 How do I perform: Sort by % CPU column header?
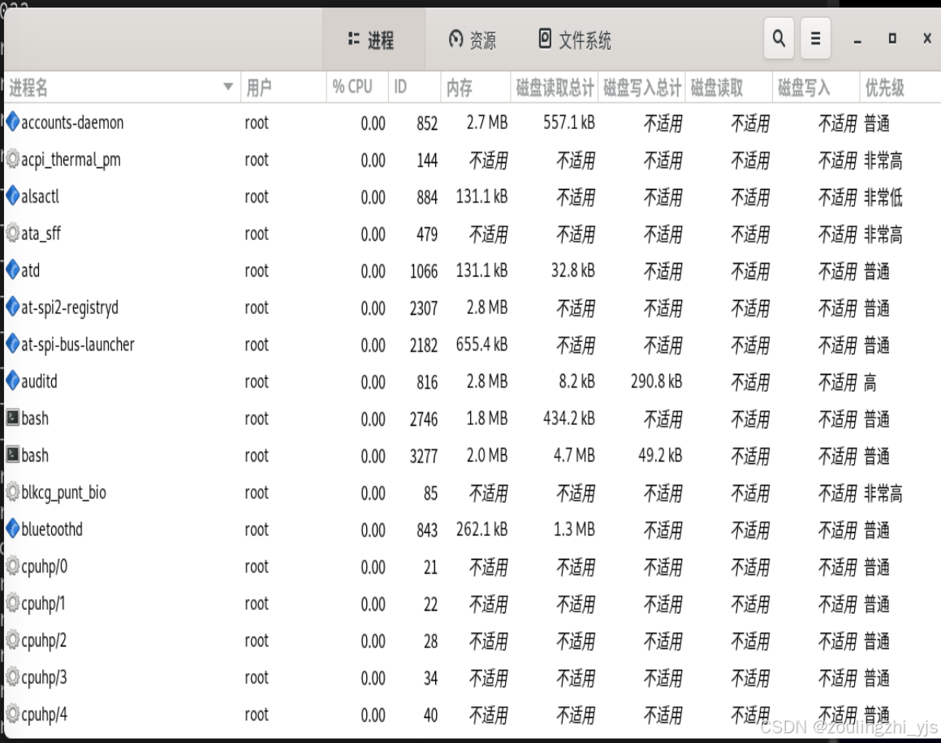[358, 88]
